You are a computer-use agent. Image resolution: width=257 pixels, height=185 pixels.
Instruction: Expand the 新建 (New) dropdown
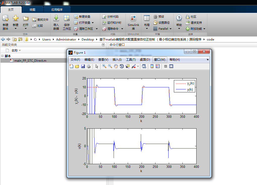point(16,29)
